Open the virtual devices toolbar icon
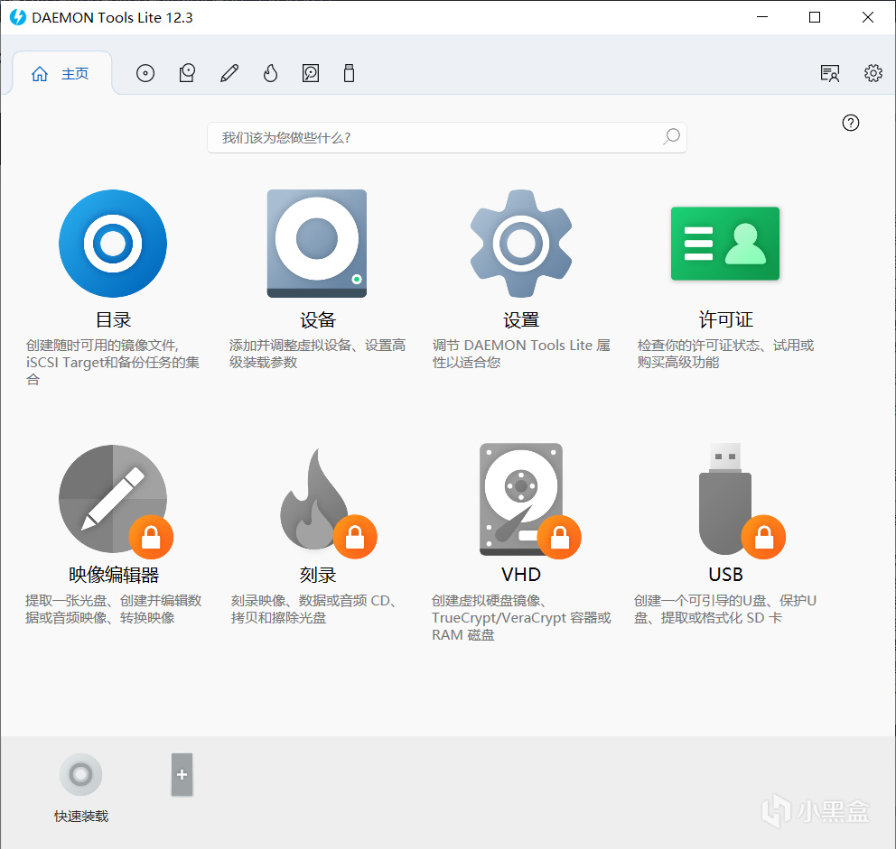Image resolution: width=896 pixels, height=849 pixels. tap(187, 73)
